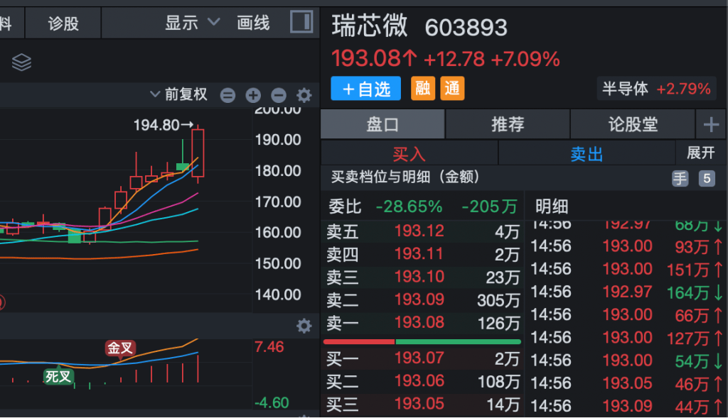Click the latest red candlestick on chart
Image resolution: width=728 pixels, height=418 pixels.
tap(198, 153)
